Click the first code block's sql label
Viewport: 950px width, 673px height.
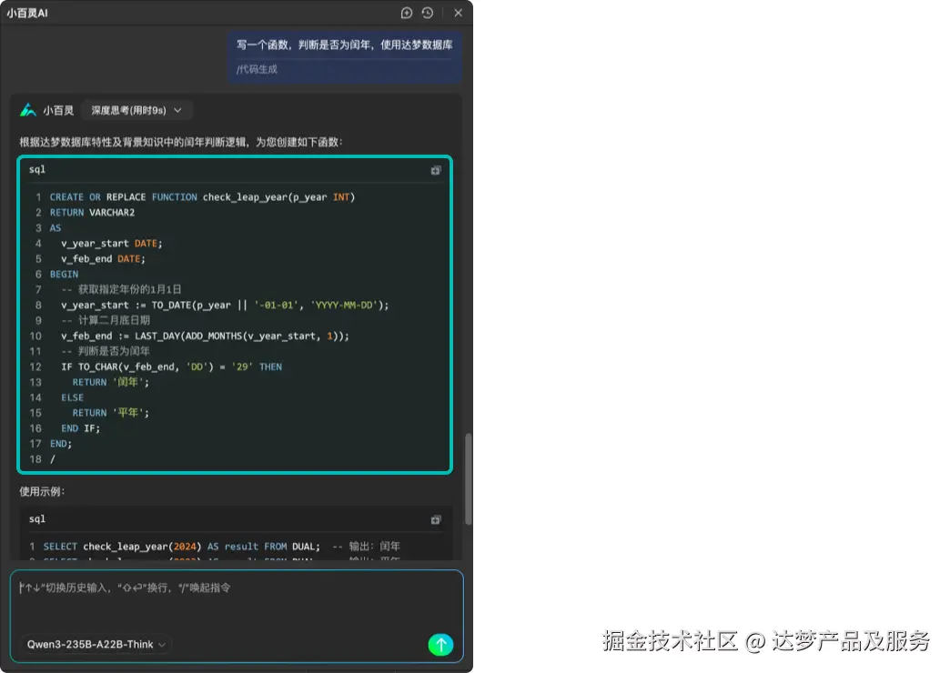[x=37, y=169]
